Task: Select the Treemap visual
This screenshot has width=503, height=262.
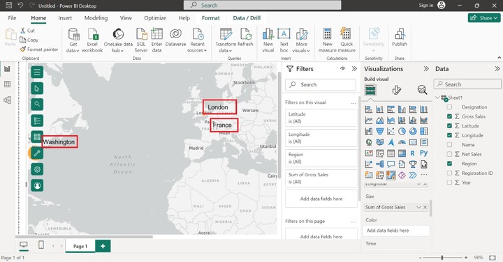Action: (x=424, y=131)
